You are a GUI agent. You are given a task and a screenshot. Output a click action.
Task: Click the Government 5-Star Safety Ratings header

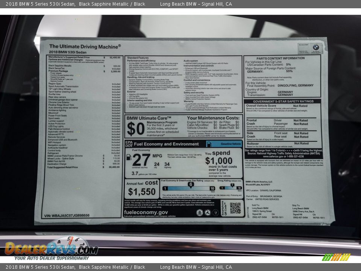(283, 101)
